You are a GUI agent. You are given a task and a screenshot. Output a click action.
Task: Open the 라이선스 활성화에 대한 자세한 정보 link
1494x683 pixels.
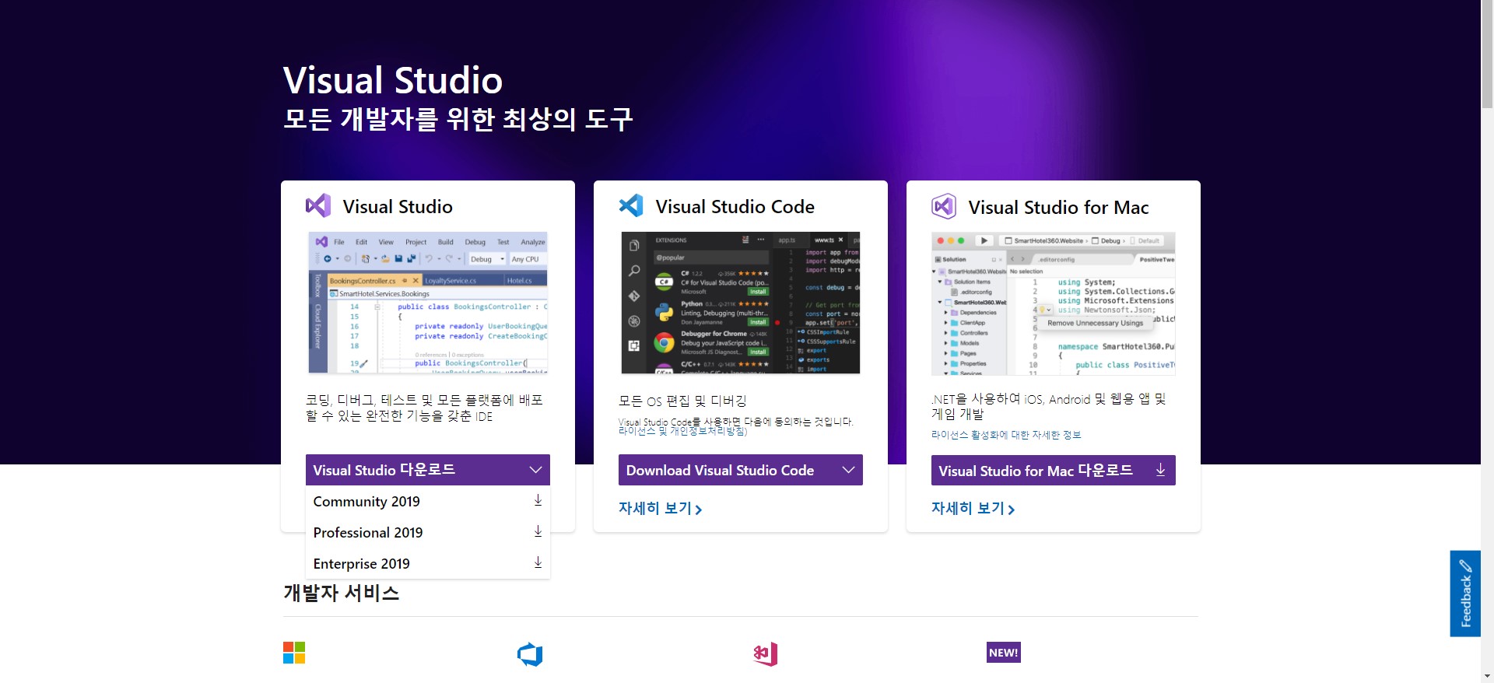[1006, 435]
